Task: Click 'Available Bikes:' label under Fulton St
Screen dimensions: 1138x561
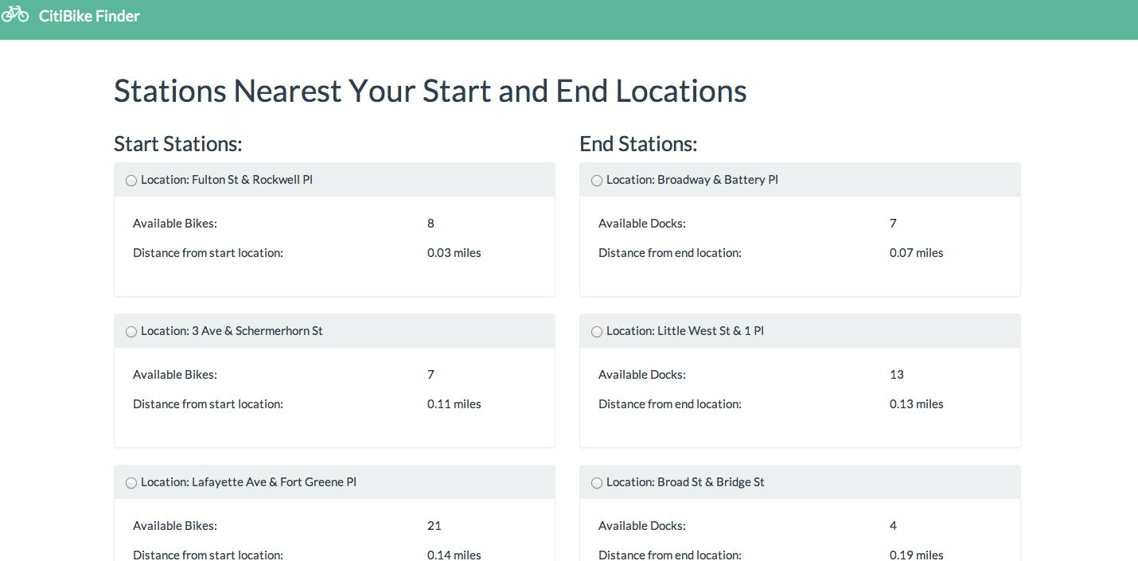Action: tap(175, 224)
